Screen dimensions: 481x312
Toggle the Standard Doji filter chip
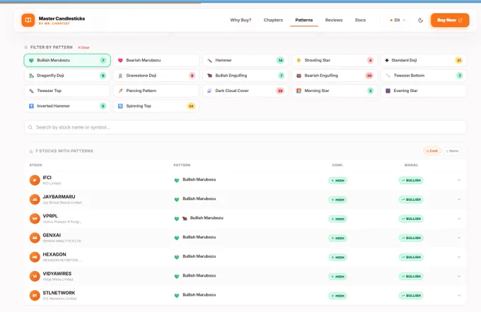click(x=424, y=60)
